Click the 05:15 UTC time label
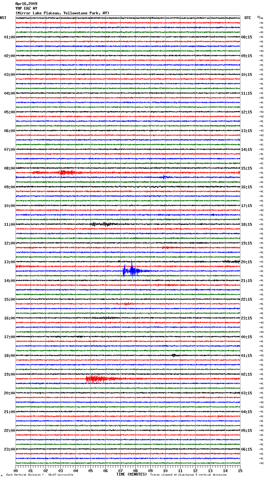 pos(247,431)
